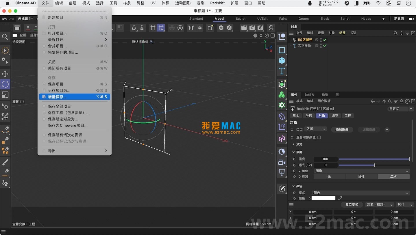
Task: Select 衰减 option 线性
Action: 361,177
